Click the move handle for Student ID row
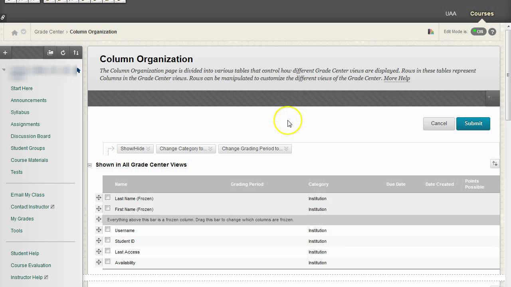511x287 pixels. [x=99, y=240]
